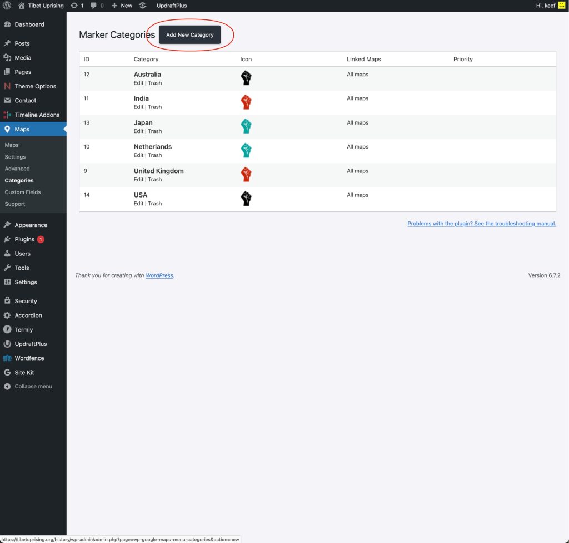Open the troubleshooting manual link
Viewport: 569px width, 543px height.
[x=482, y=224]
